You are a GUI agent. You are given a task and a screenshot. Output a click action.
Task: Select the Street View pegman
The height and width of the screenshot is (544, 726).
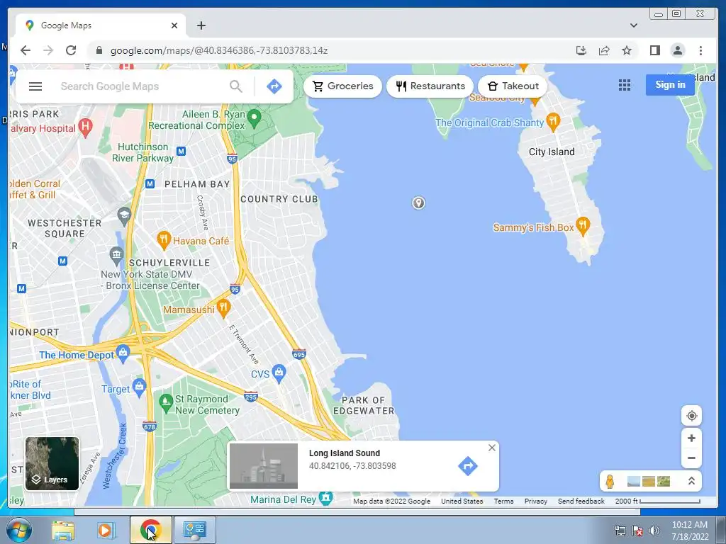(610, 481)
